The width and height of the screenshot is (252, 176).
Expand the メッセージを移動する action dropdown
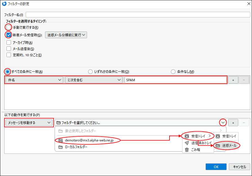(29, 123)
